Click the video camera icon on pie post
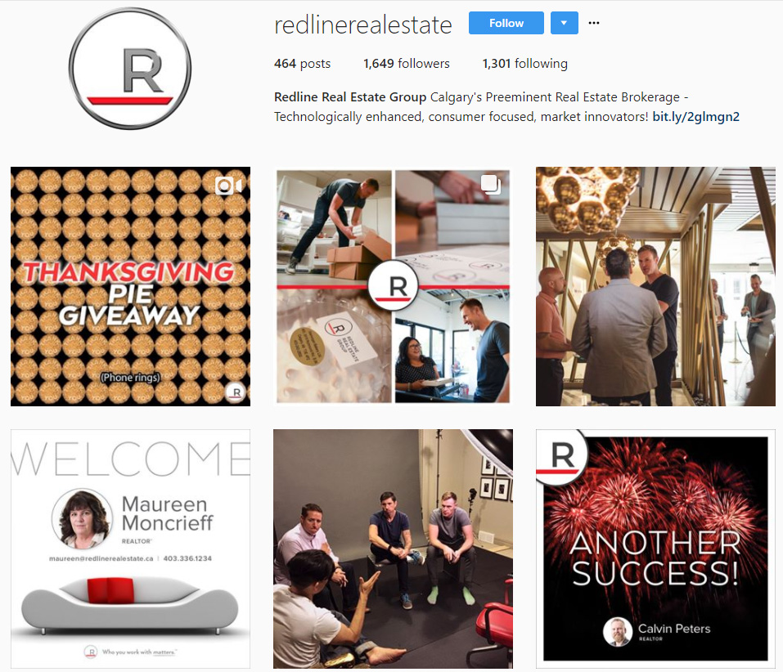783x672 pixels. 228,186
